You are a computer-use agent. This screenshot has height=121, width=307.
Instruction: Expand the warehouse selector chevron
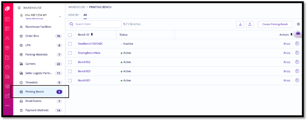pos(60,17)
